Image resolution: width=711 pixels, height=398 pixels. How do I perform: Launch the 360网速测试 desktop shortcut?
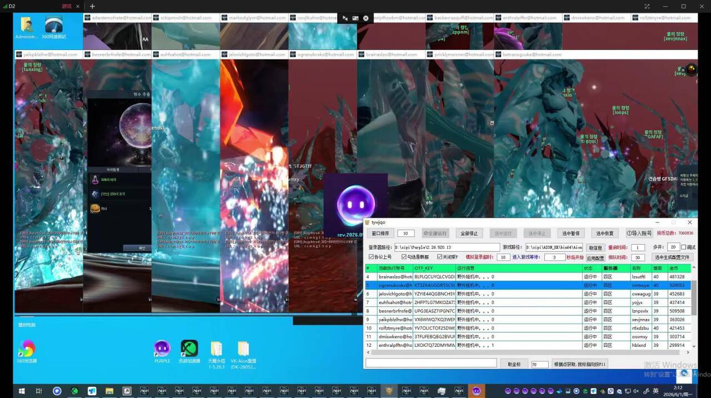[x=54, y=28]
